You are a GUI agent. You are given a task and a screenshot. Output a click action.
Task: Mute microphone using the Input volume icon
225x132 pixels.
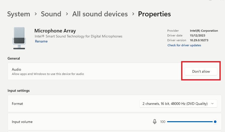(155, 122)
